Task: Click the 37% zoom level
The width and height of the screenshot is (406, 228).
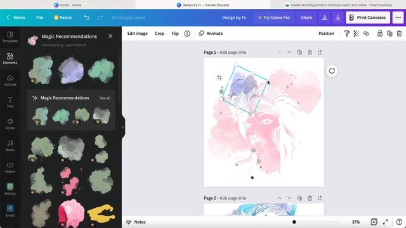Action: point(356,222)
